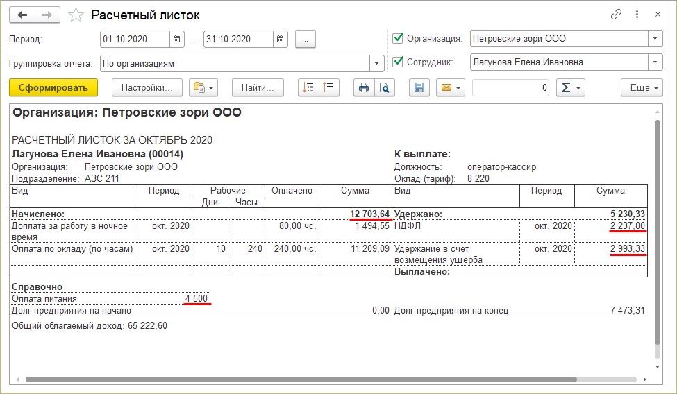
Task: Open the sum function Σ menu
Action: pyautogui.click(x=570, y=87)
